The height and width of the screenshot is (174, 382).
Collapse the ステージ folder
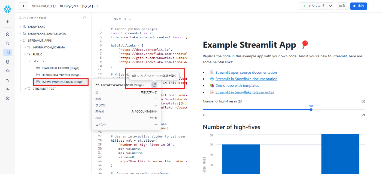click(30, 61)
